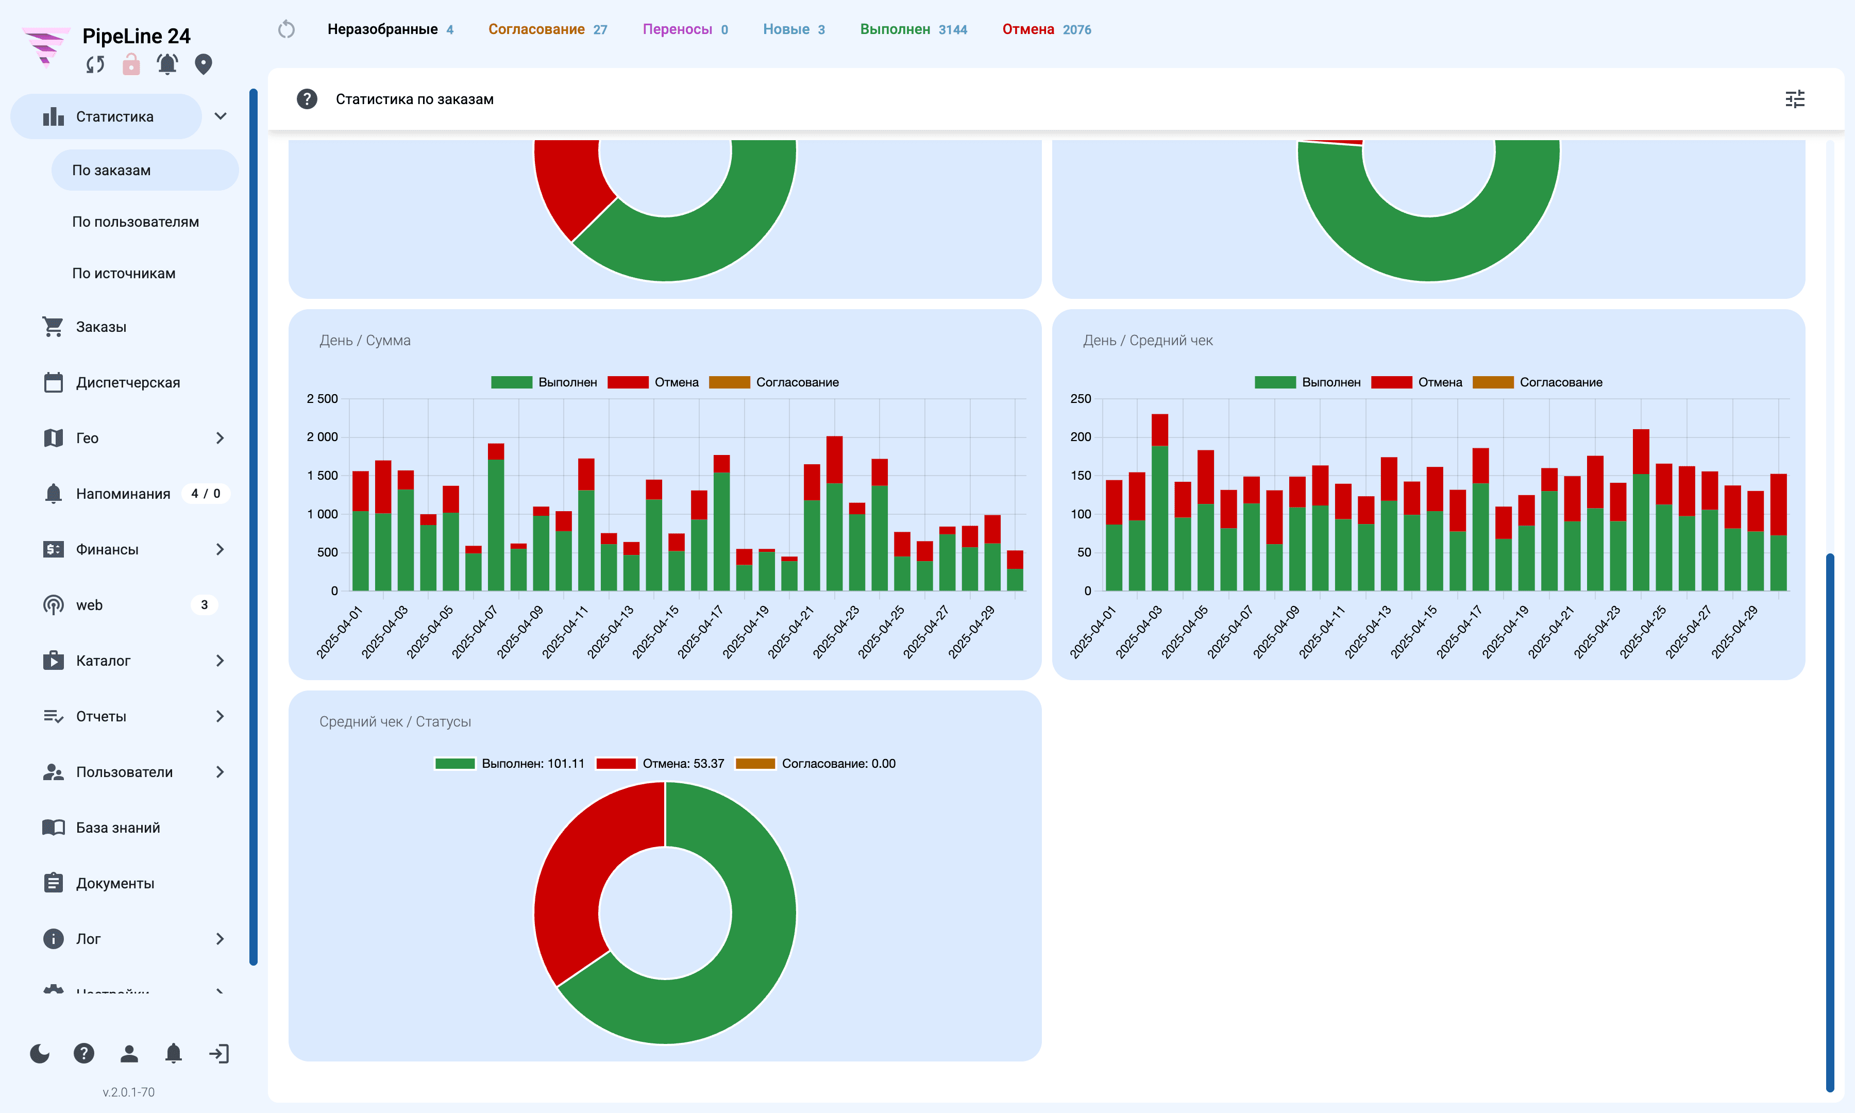Click the alarm bell icon under the logo

(x=167, y=64)
